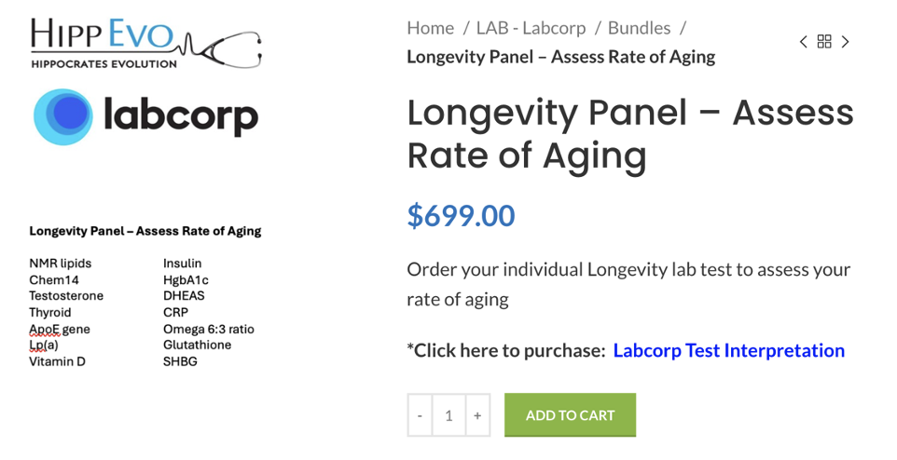Click the Labcorp blue circle logo
The image size is (897, 460).
coord(62,116)
